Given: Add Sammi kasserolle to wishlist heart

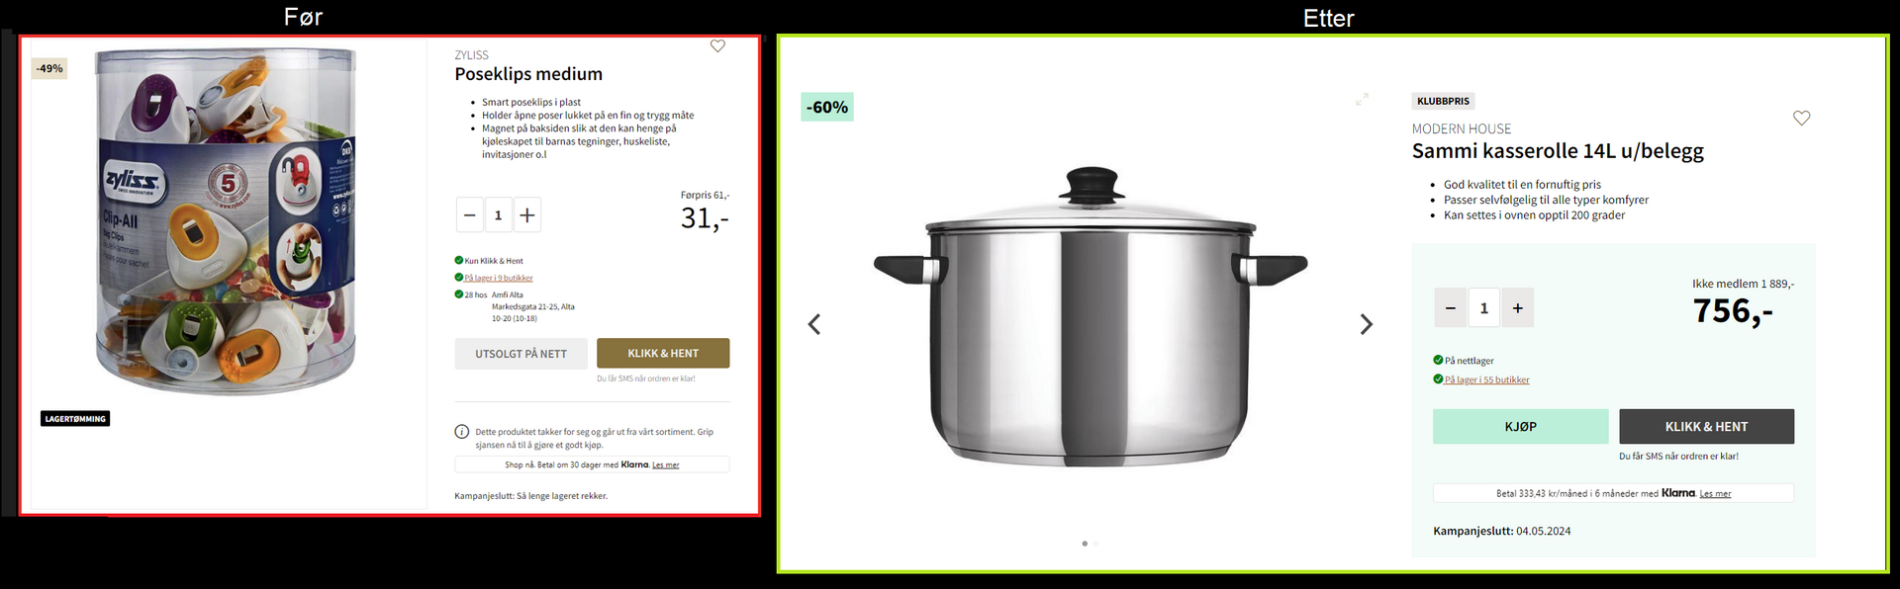Looking at the screenshot, I should pos(1801,118).
